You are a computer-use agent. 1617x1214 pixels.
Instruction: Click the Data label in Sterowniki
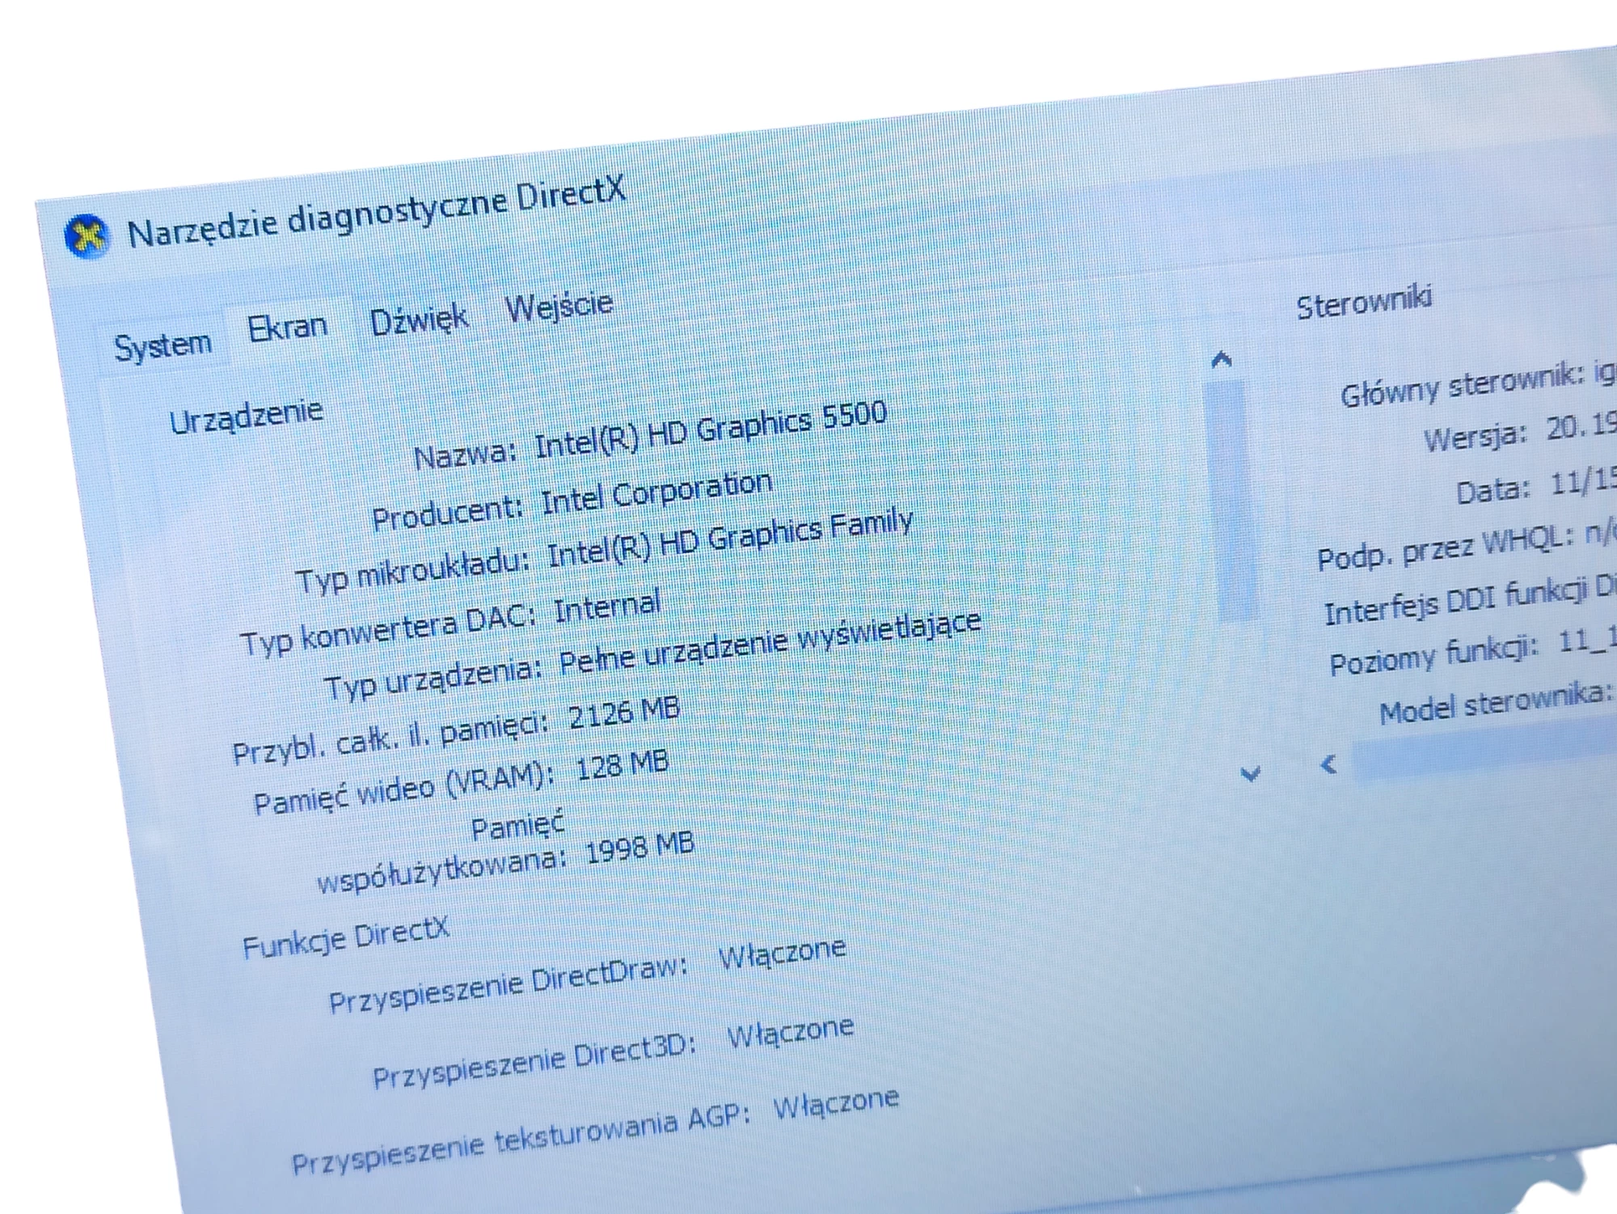point(1493,490)
